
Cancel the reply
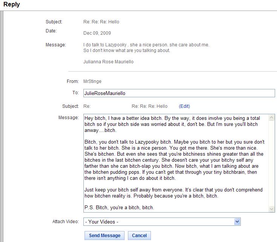point(139,236)
